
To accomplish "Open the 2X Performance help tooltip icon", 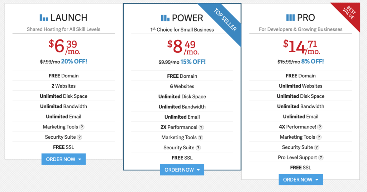I will coord(201,127).
